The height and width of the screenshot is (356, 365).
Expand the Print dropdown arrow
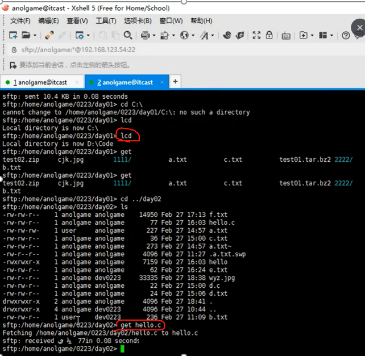pos(154,35)
